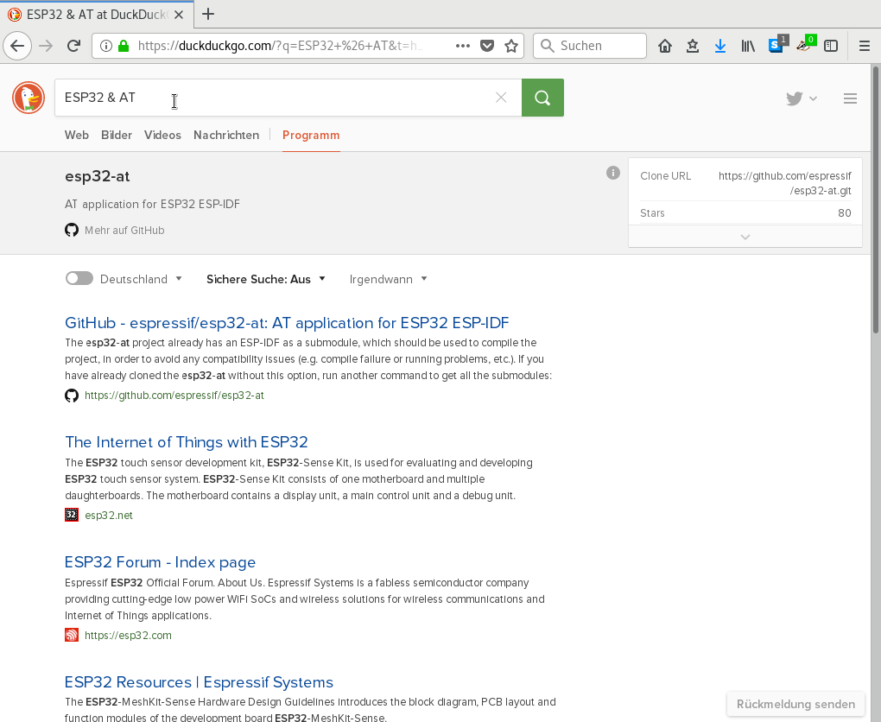Bookmark this page with the star icon
Screen dimensions: 881x722
(x=511, y=46)
